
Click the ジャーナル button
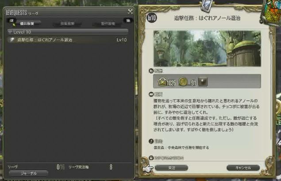(x=28, y=173)
